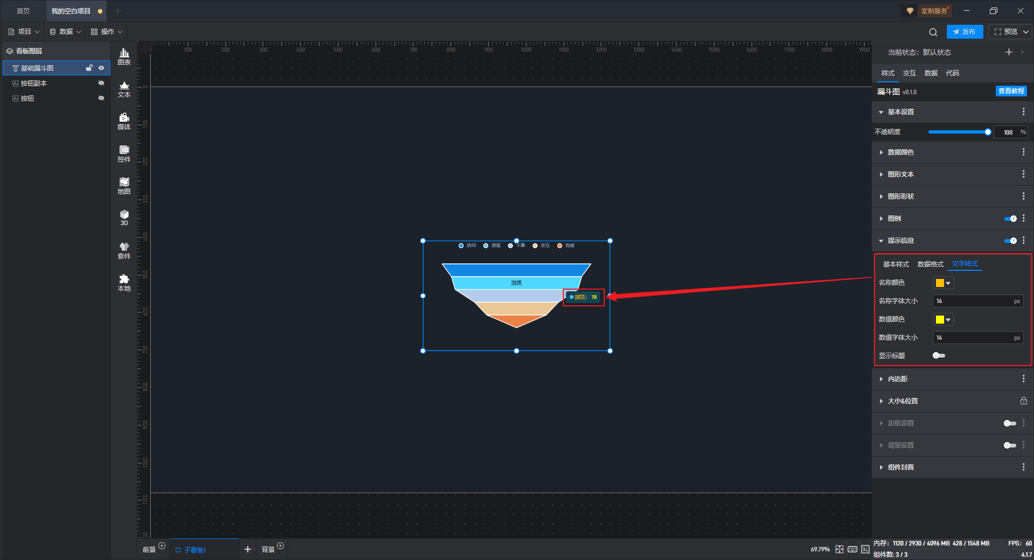
Task: Enable the 背景设置 switch
Action: click(1010, 445)
